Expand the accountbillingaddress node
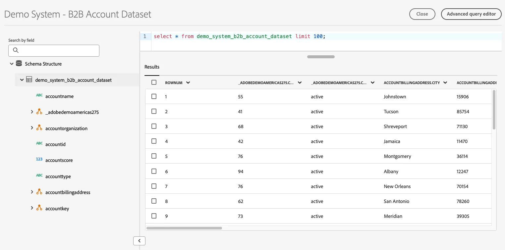The width and height of the screenshot is (505, 250). point(32,192)
